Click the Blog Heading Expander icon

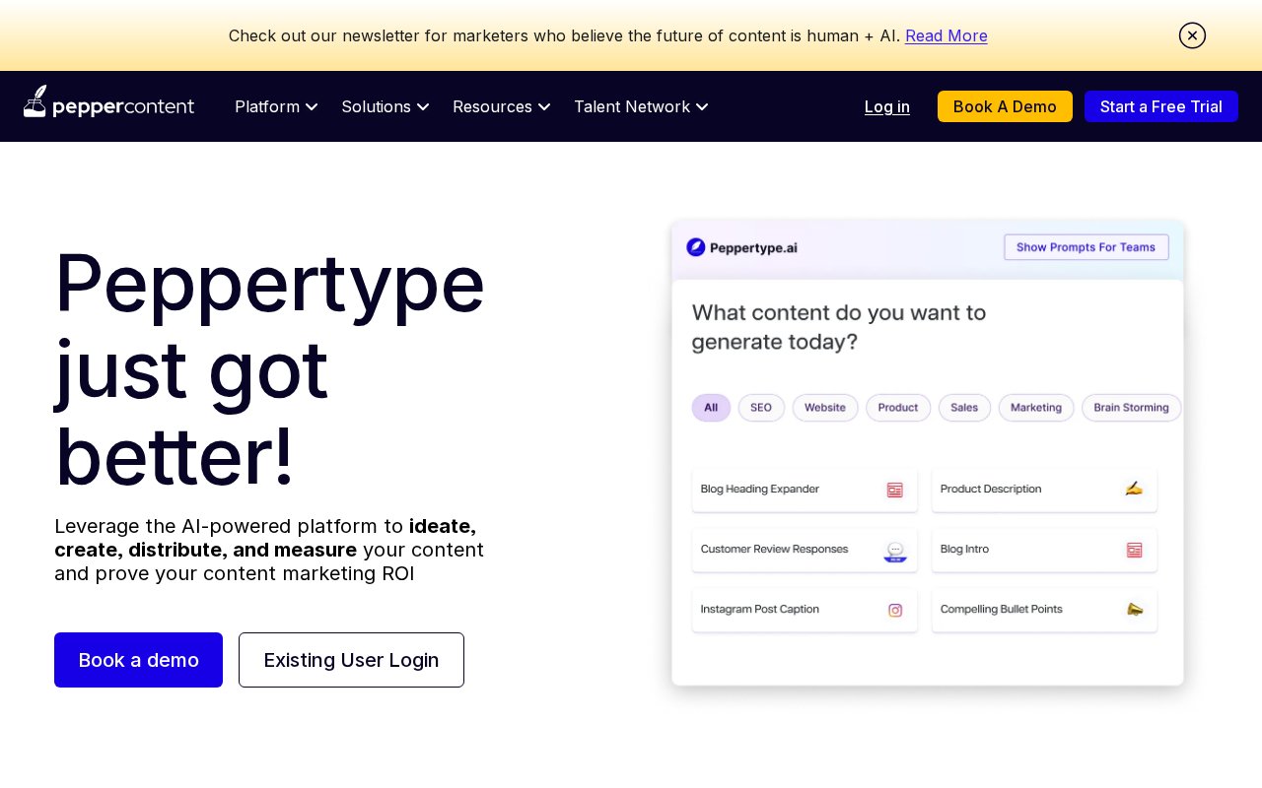[895, 490]
